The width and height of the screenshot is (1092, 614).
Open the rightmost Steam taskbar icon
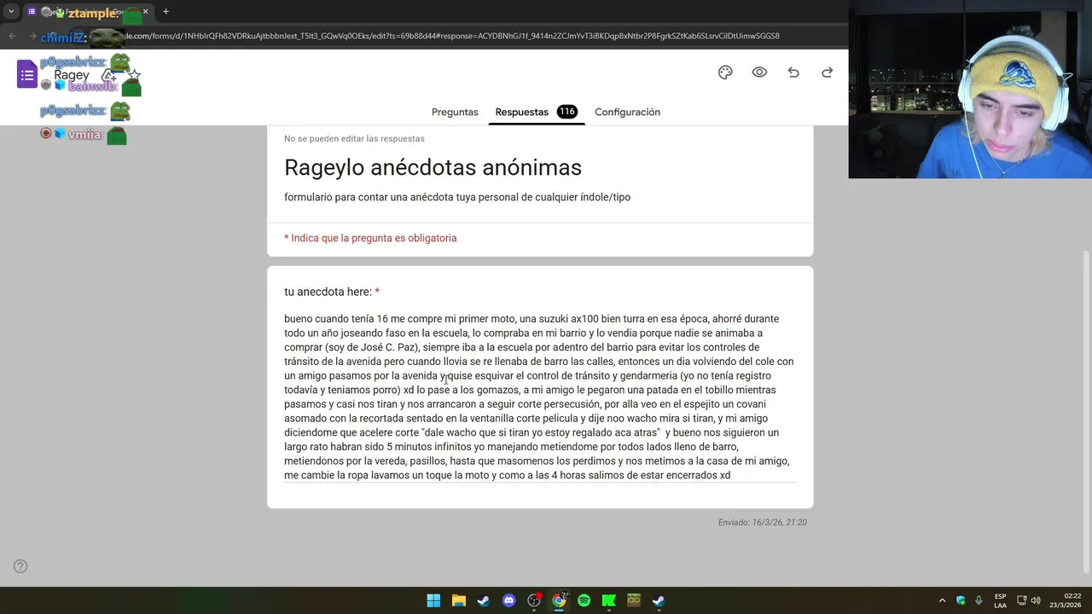click(659, 600)
